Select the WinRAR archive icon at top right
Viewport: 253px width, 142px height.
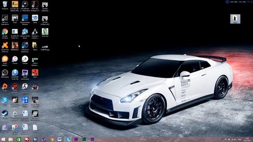235,19
